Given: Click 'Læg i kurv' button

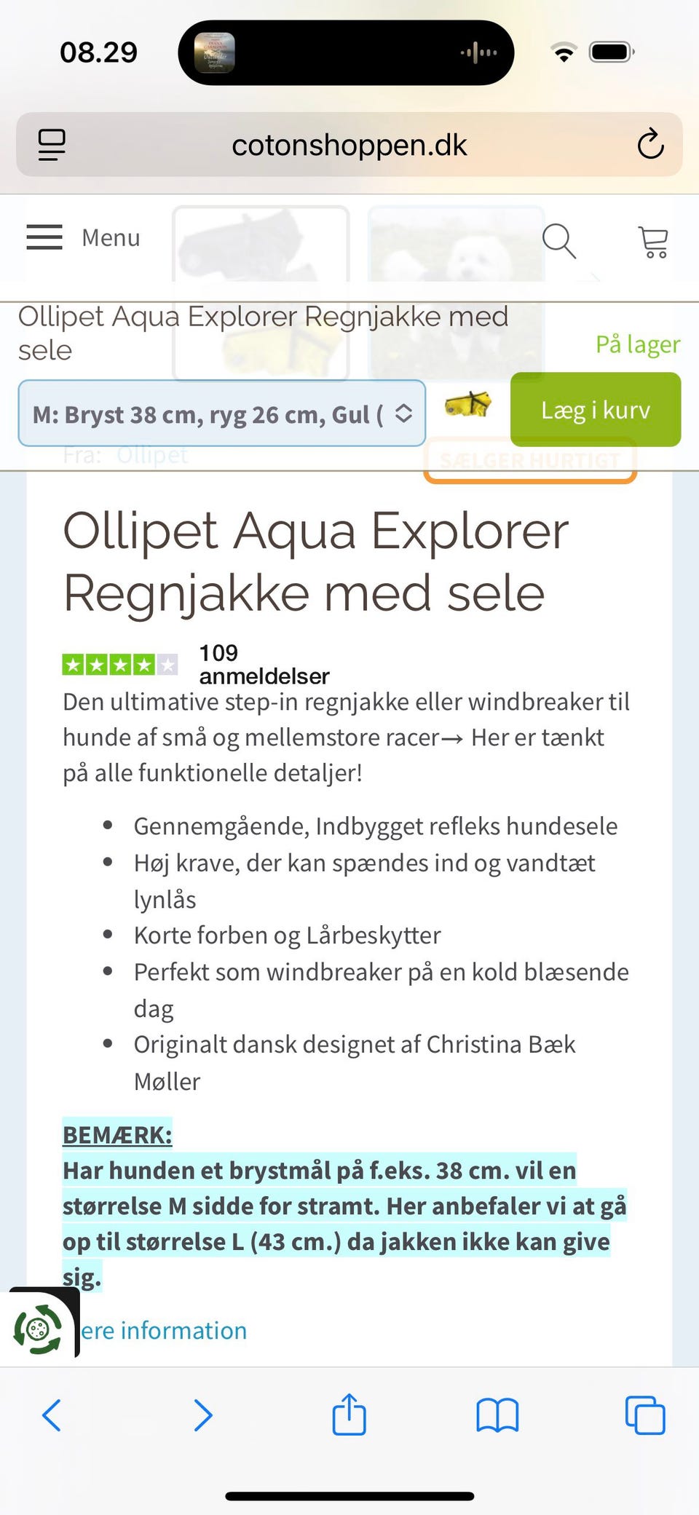Looking at the screenshot, I should click(x=595, y=409).
